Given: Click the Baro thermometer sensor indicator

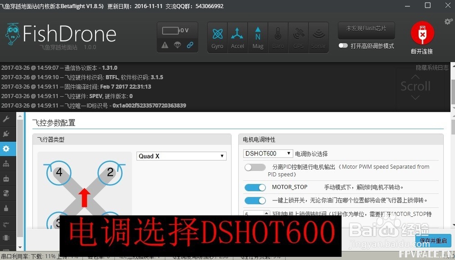Looking at the screenshot, I should click(278, 38).
